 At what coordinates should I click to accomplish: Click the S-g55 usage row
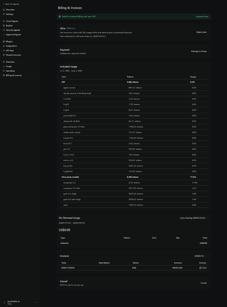point(134,105)
